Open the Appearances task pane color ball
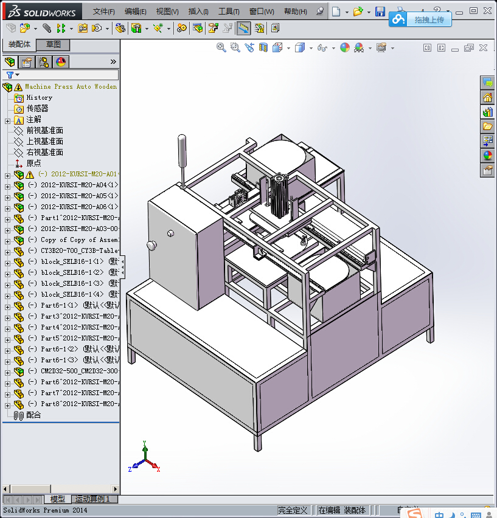Image resolution: width=497 pixels, height=518 pixels. [487, 155]
